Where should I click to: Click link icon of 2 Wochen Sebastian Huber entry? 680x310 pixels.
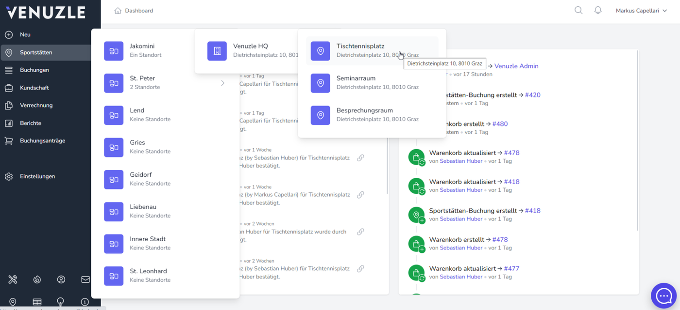coord(360,269)
